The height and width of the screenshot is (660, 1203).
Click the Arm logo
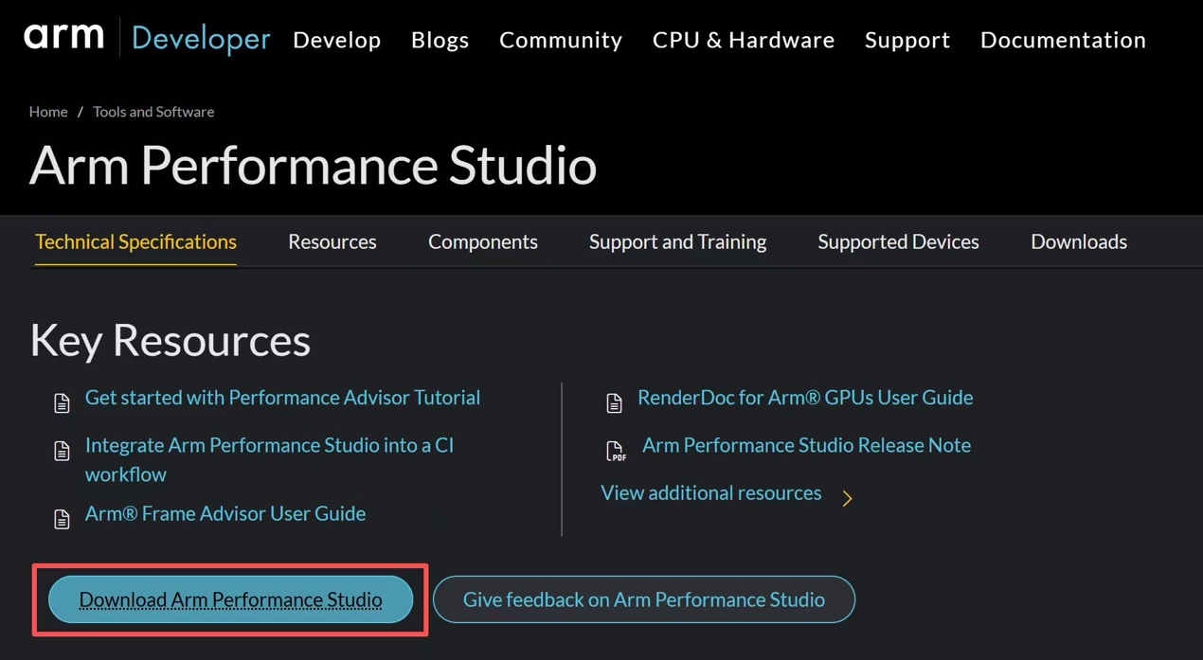(x=64, y=37)
